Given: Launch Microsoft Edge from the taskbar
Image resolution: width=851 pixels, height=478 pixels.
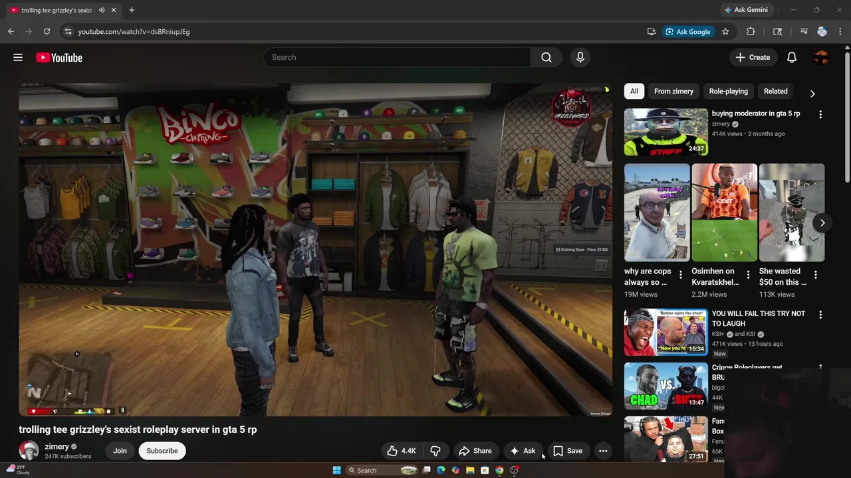Looking at the screenshot, I should click(441, 470).
